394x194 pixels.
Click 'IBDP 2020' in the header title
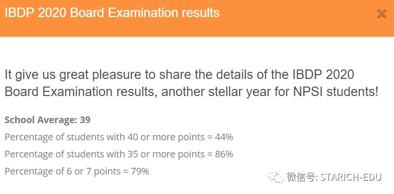click(35, 13)
